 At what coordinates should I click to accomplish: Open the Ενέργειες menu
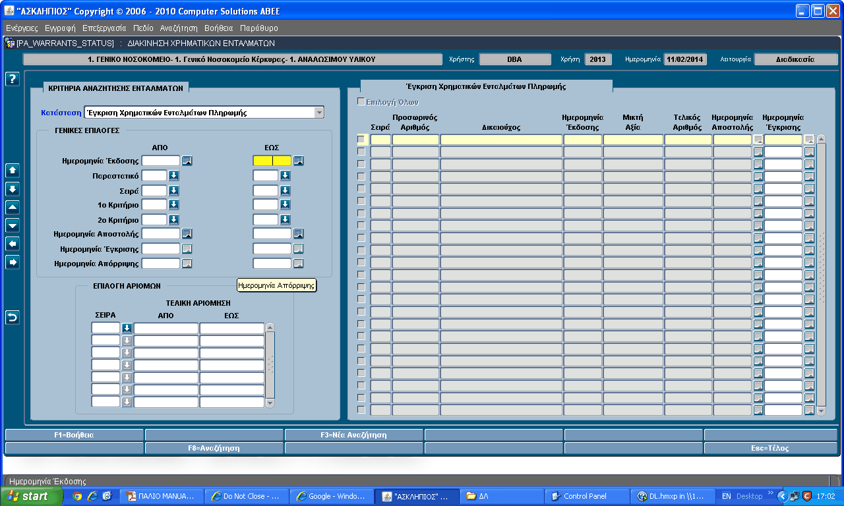click(22, 28)
